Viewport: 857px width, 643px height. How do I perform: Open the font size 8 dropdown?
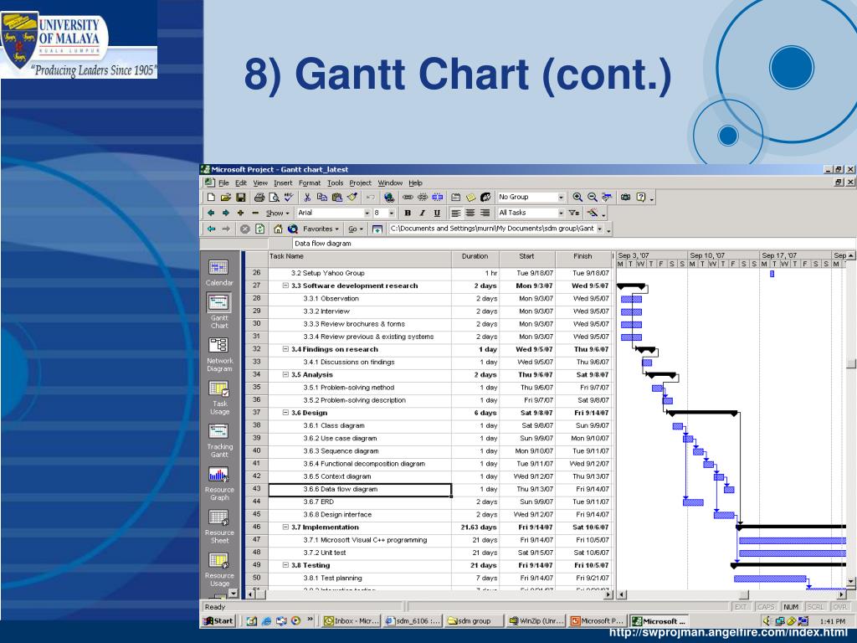click(392, 213)
